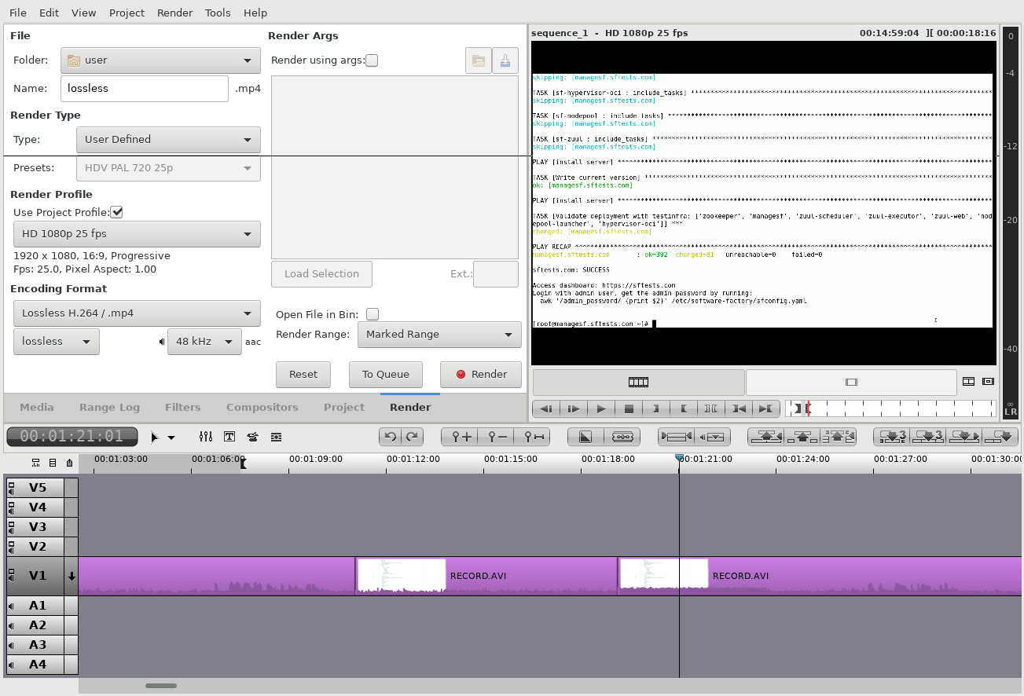Open the audio mixer sliders icon
Viewport: 1024px width, 696px height.
coord(206,437)
